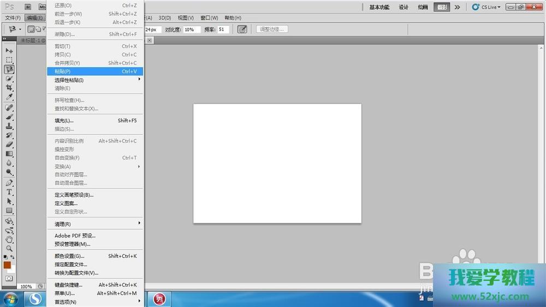This screenshot has width=546, height=307.
Task: Toggle the tablet pen pressure button
Action: coord(242,29)
